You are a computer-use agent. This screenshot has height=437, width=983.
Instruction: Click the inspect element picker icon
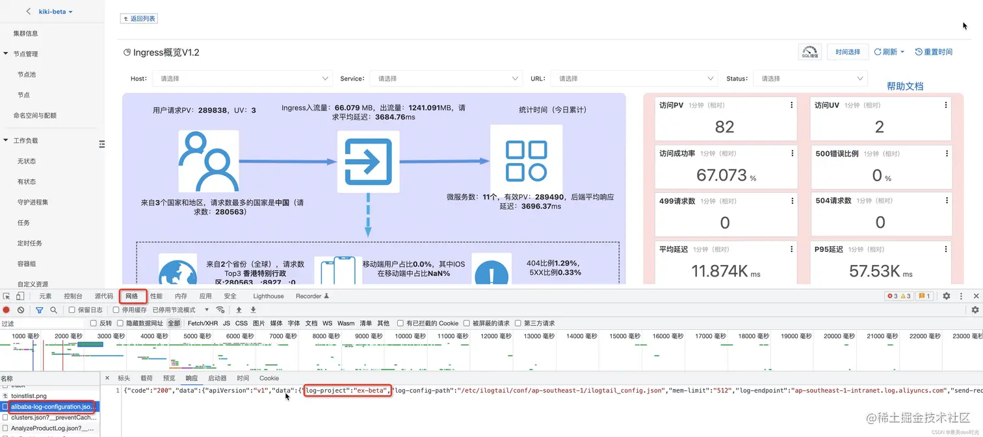[7, 296]
